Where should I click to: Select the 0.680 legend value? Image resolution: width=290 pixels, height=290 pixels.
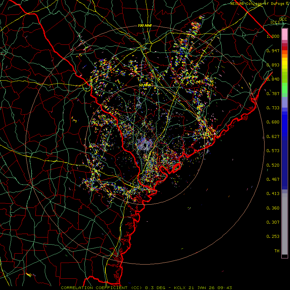(273, 122)
